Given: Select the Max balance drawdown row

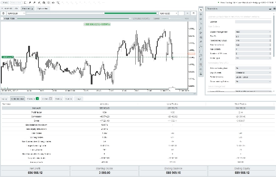Looking at the screenshot, I should (138, 125).
